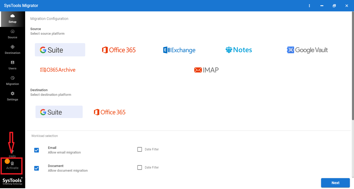The width and height of the screenshot is (354, 189).
Task: Select IMAP as the source platform
Action: click(206, 70)
